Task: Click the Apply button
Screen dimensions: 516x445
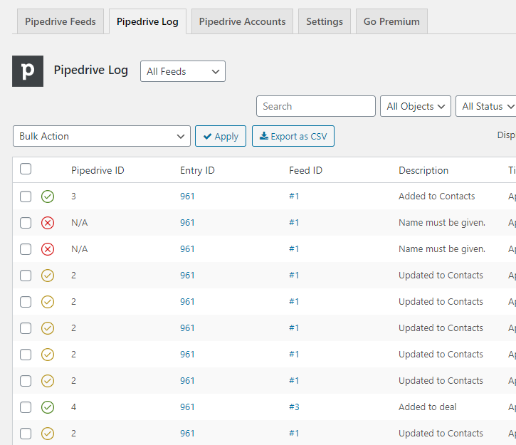Action: 221,136
